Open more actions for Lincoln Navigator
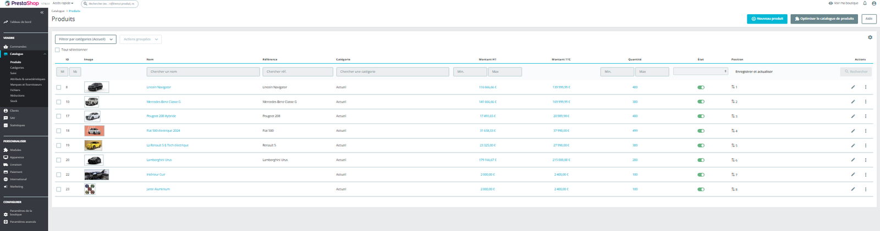The height and width of the screenshot is (231, 880). pyautogui.click(x=866, y=87)
